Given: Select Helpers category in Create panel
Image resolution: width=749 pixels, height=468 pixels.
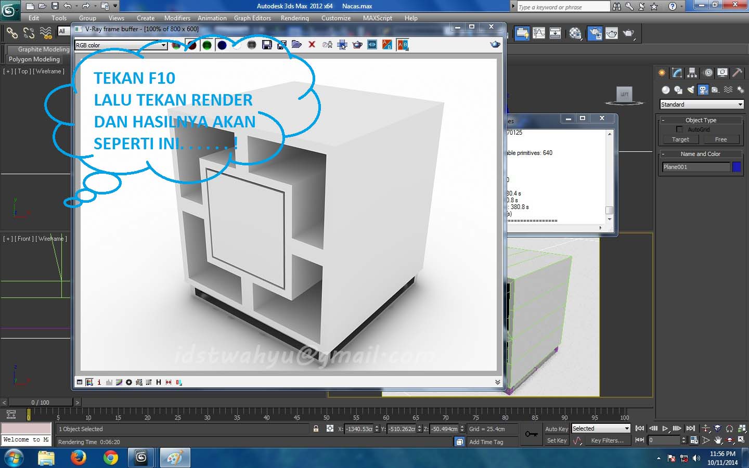Looking at the screenshot, I should [716, 89].
